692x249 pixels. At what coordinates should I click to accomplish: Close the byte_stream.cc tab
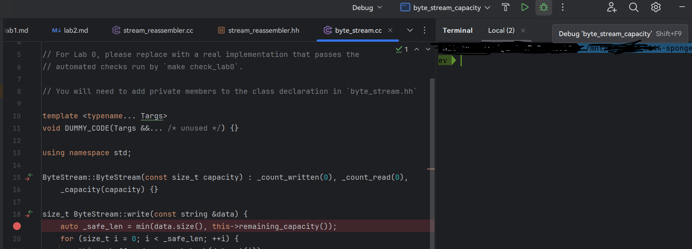point(390,30)
